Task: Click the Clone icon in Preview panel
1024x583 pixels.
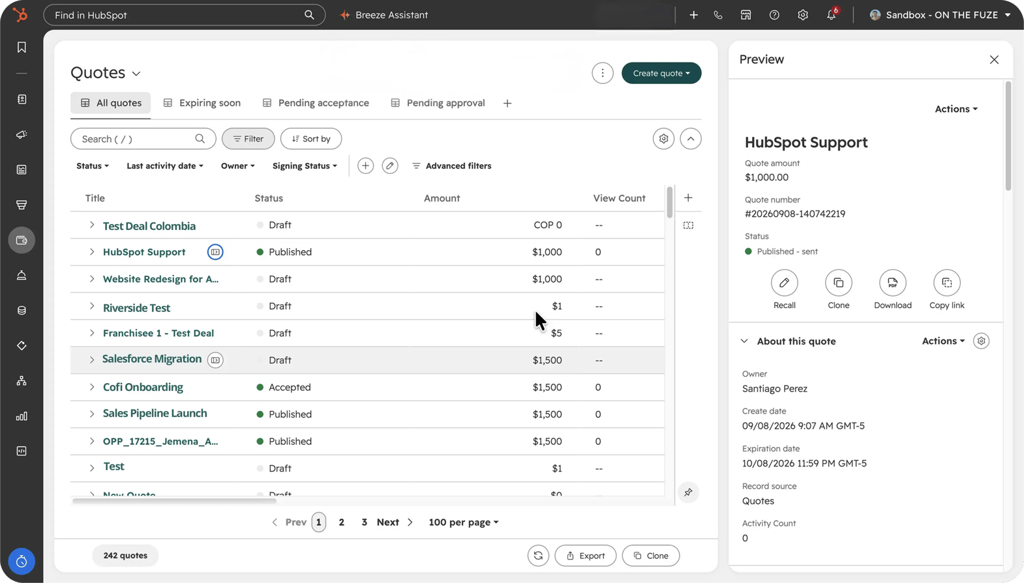Action: (x=838, y=283)
